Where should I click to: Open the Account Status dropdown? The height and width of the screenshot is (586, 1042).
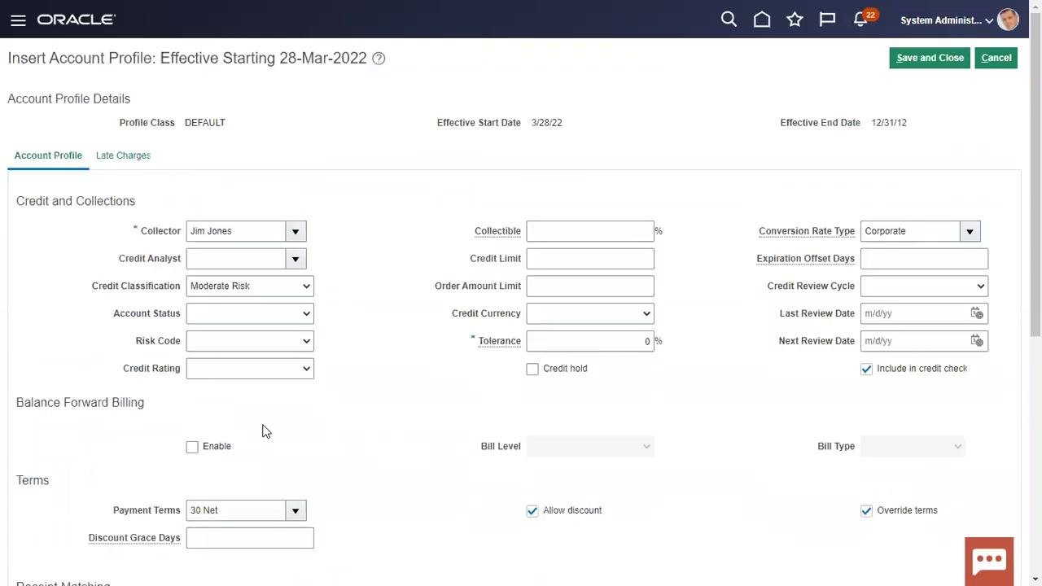[250, 313]
